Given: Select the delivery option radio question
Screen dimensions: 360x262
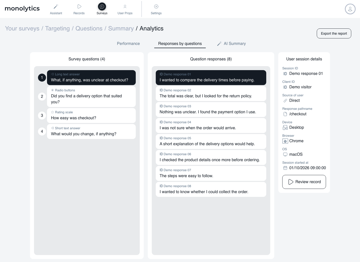Looking at the screenshot, I should 91,97.
